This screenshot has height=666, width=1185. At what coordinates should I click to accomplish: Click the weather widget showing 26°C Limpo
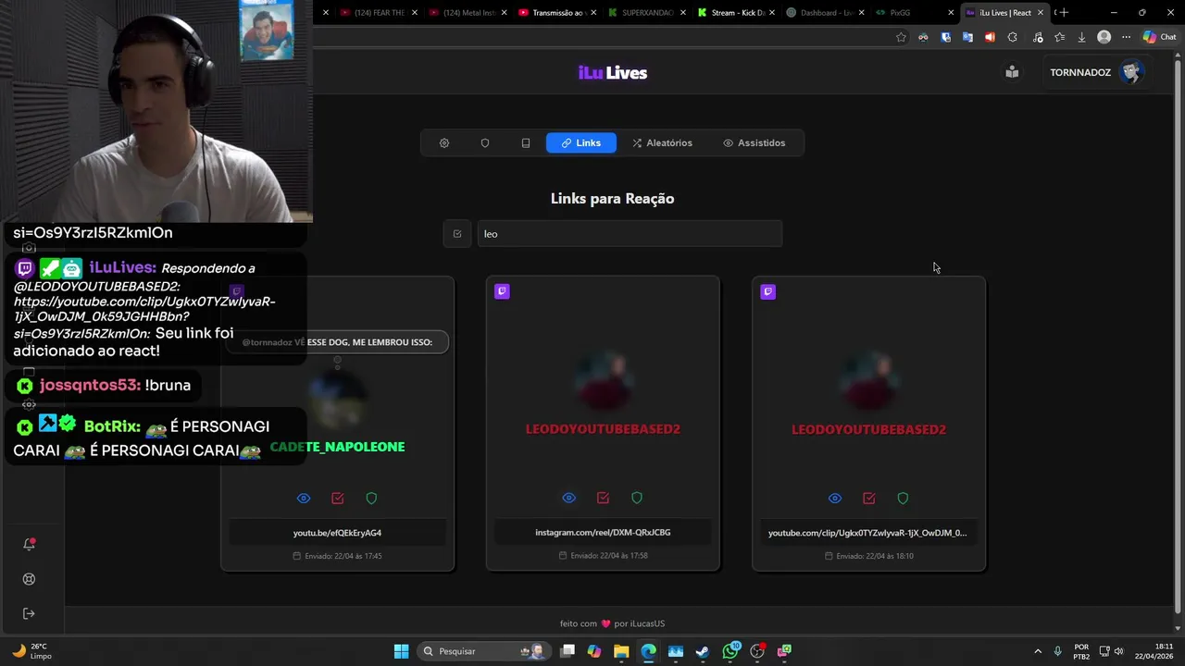tap(31, 651)
